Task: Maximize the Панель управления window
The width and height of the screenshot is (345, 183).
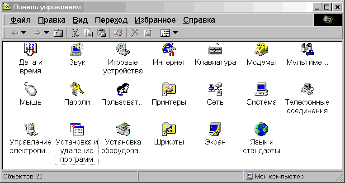Action: pyautogui.click(x=327, y=7)
